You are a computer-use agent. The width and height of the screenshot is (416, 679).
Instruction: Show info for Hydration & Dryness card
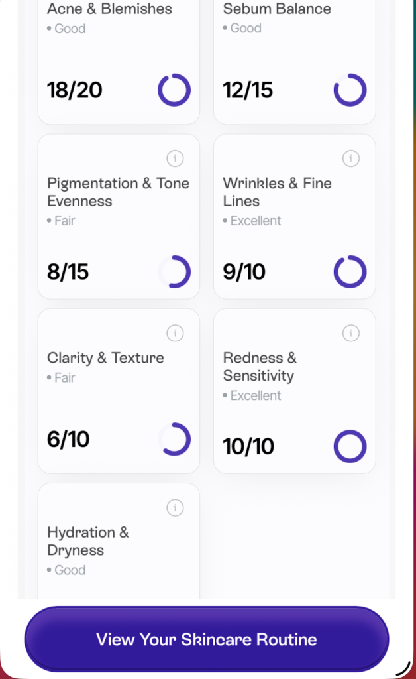coord(175,508)
